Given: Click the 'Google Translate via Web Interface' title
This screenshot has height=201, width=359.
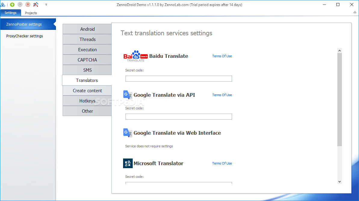Looking at the screenshot, I should coord(177,133).
